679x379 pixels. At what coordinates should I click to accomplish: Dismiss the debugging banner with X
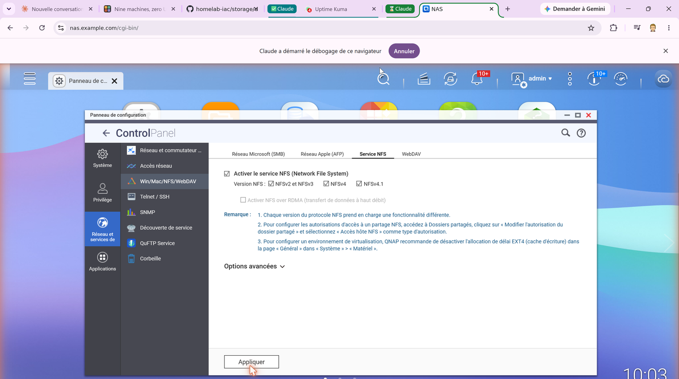click(666, 51)
